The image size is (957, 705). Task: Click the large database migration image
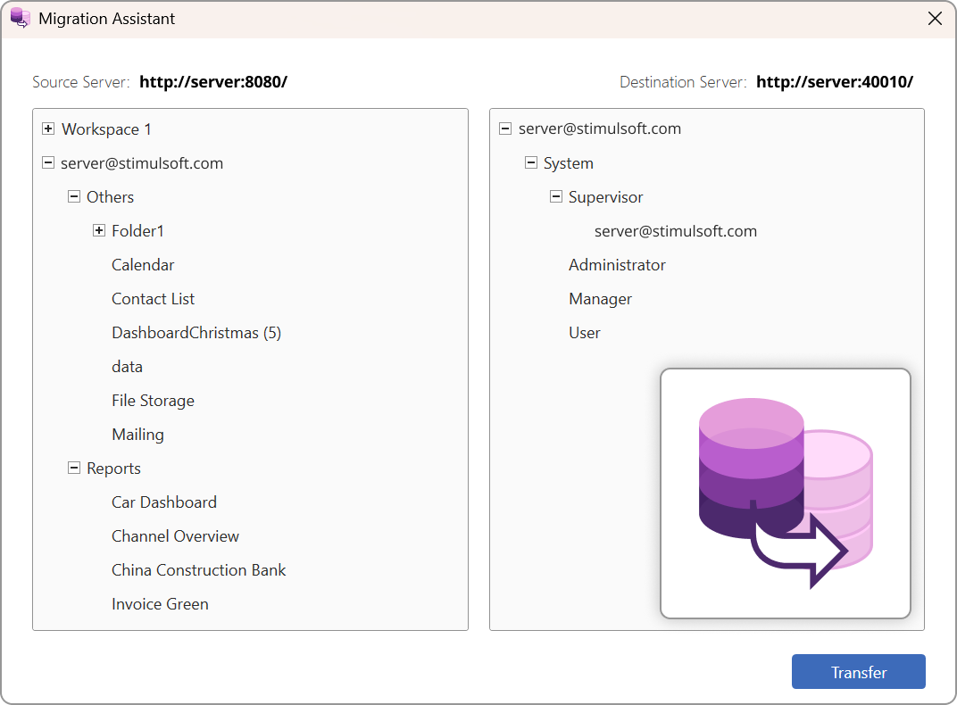pyautogui.click(x=785, y=493)
